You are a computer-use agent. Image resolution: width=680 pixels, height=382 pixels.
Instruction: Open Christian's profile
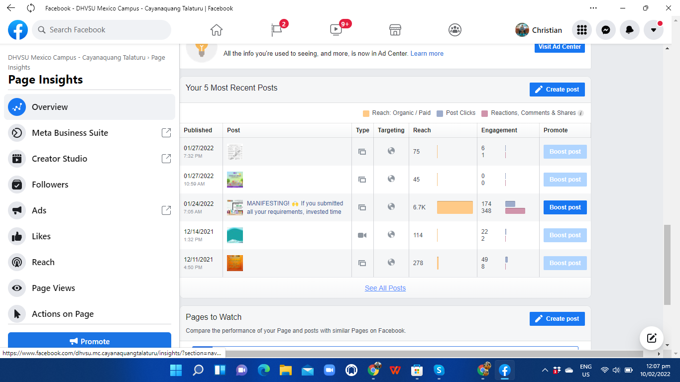(539, 30)
